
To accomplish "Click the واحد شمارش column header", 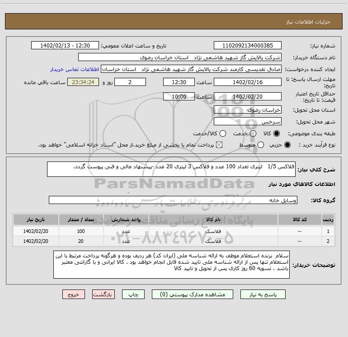I will 126,219.
